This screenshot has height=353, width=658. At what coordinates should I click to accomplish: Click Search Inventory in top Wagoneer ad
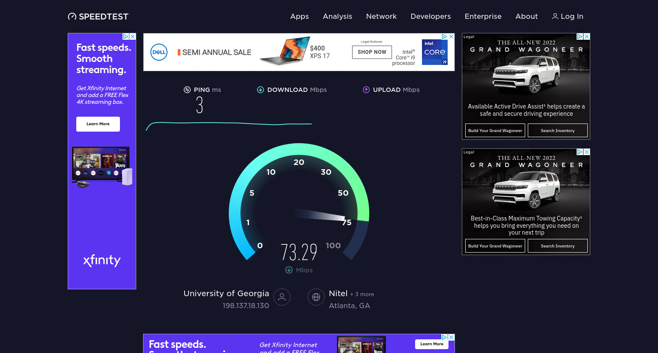click(x=558, y=130)
